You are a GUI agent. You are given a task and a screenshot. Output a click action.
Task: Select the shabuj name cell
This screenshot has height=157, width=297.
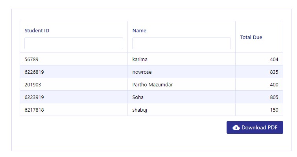(x=181, y=110)
